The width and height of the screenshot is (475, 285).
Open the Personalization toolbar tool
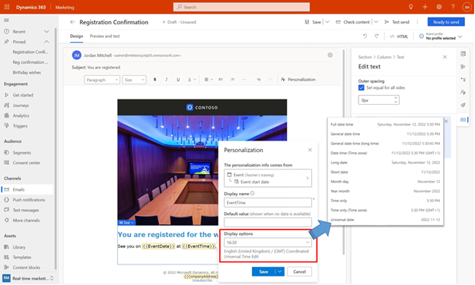298,80
